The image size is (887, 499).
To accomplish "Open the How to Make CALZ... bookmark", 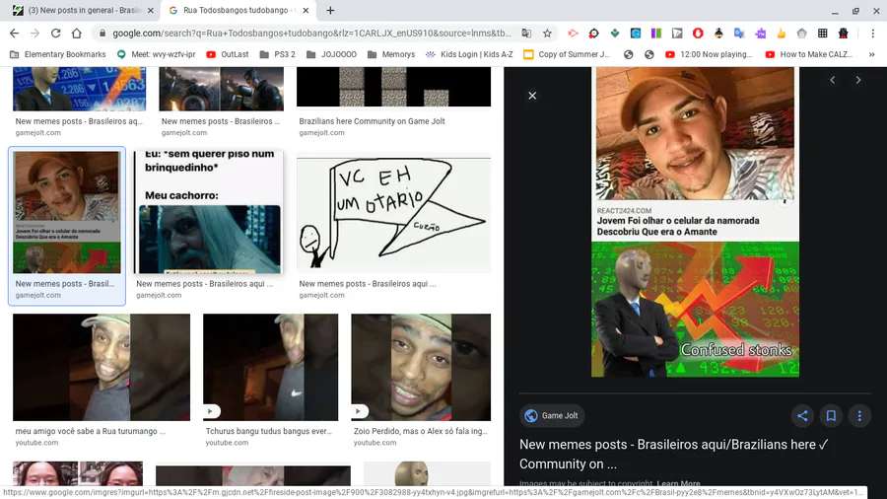I will pyautogui.click(x=809, y=54).
